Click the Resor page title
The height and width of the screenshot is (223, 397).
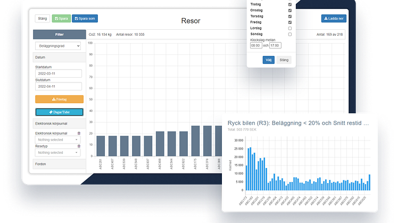pyautogui.click(x=191, y=21)
